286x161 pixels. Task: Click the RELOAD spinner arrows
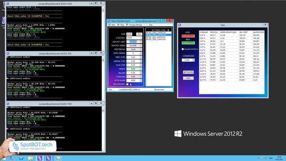click(x=141, y=72)
